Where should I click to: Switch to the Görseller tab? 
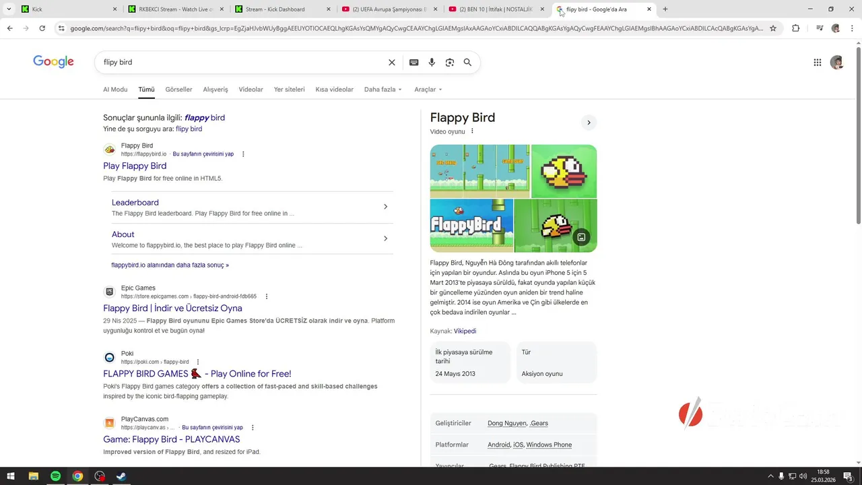[x=178, y=90]
